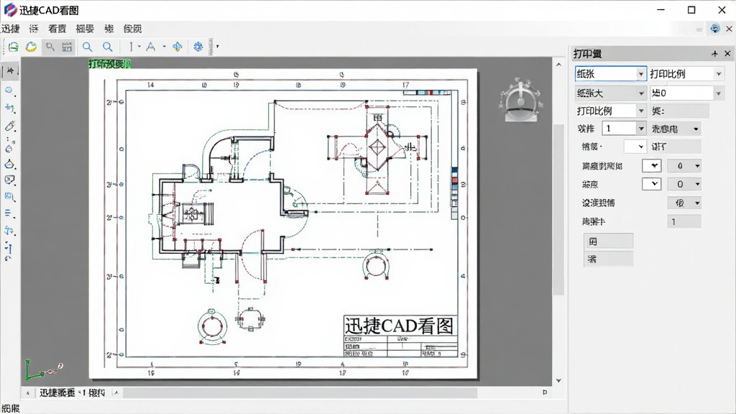The image size is (736, 414).
Task: Select the polygon bucket tool in left sidebar
Action: point(10,164)
